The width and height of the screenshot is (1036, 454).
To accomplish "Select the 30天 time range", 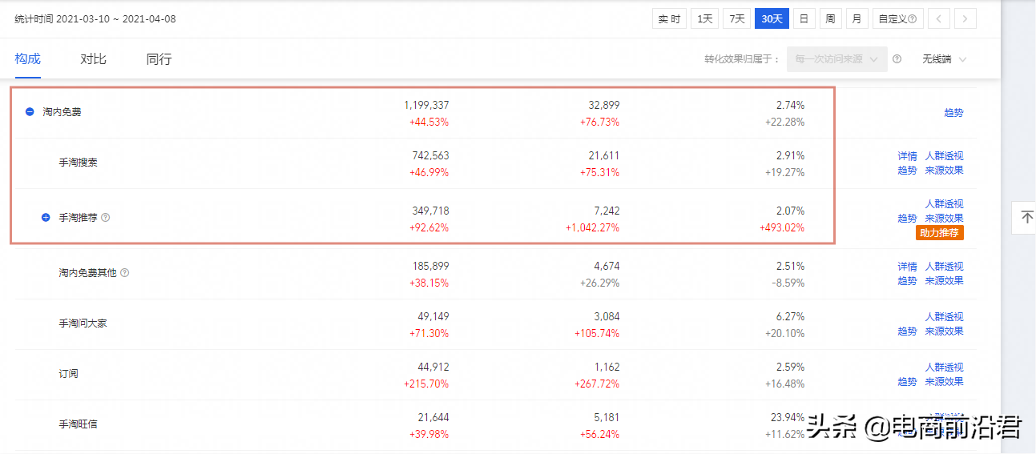I will coord(772,18).
